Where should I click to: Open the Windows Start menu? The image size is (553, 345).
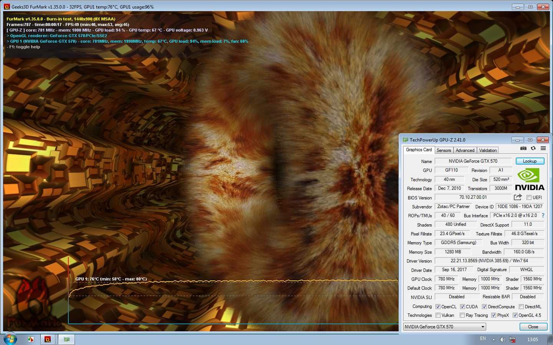tap(10, 339)
